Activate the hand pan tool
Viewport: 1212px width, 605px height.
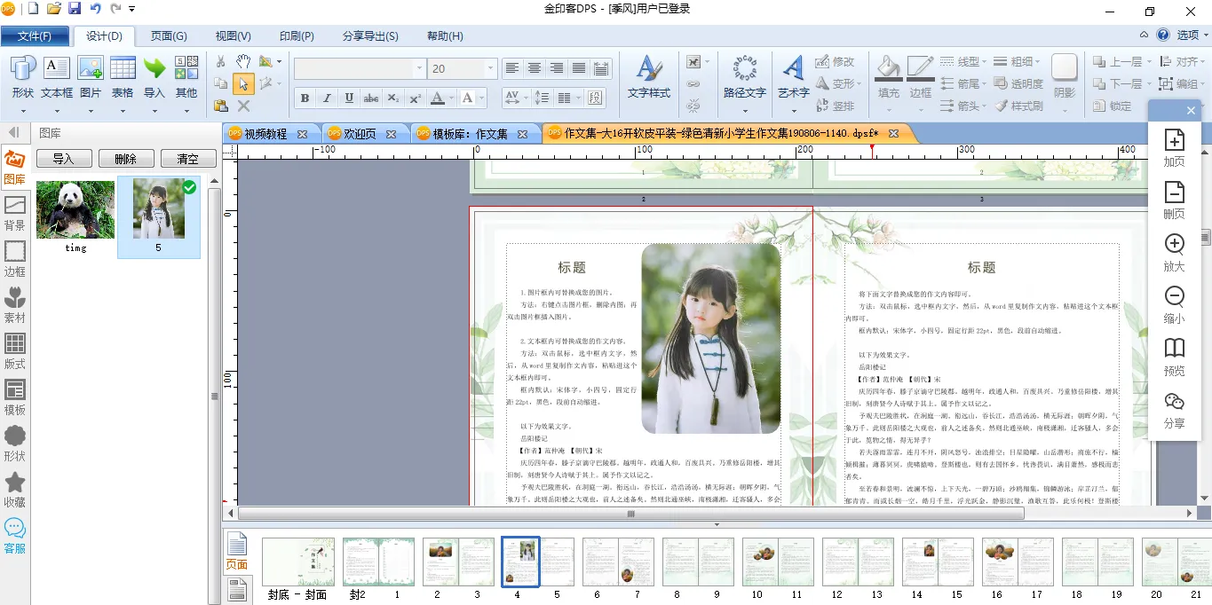tap(242, 61)
